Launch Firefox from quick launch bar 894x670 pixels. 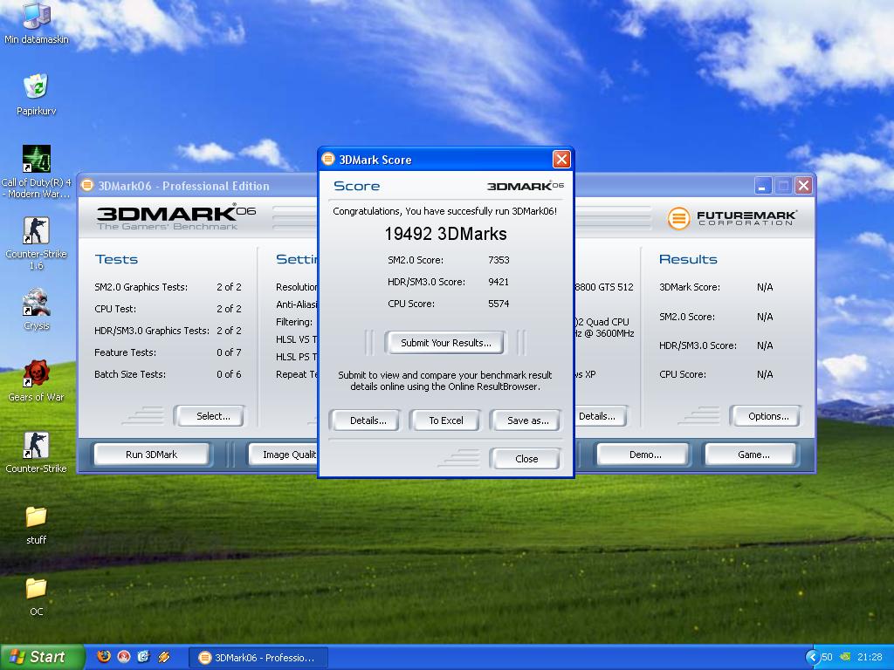point(104,657)
